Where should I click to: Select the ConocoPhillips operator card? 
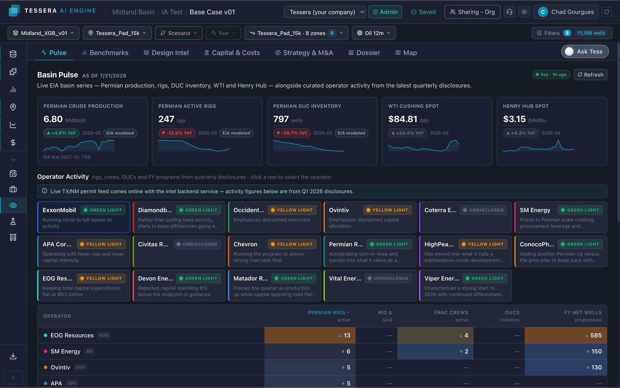pos(561,251)
